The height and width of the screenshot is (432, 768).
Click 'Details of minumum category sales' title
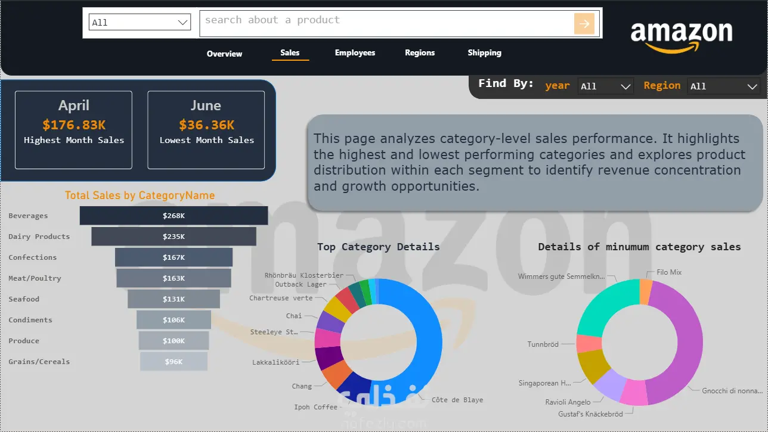(x=639, y=247)
